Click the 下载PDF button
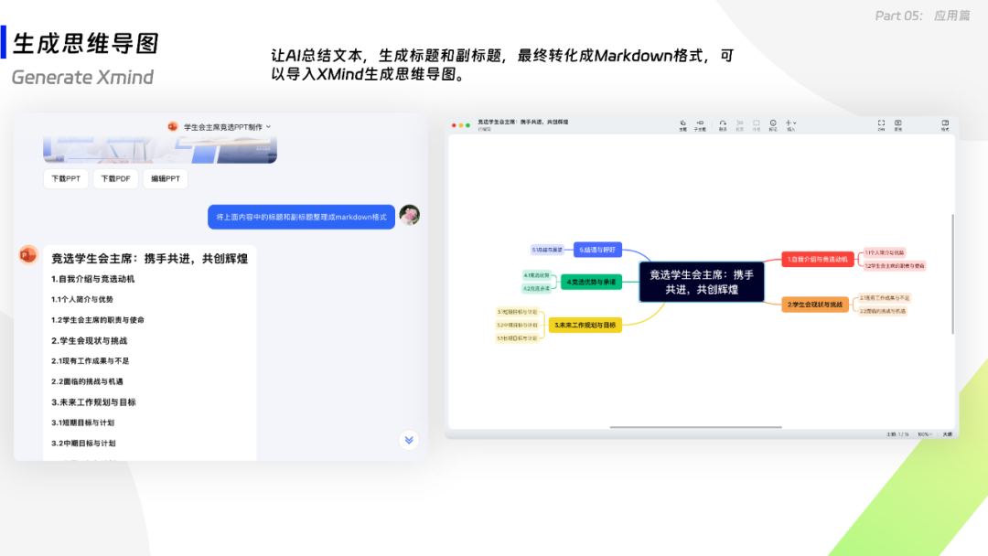Viewport: 988px width, 556px height. tap(115, 179)
